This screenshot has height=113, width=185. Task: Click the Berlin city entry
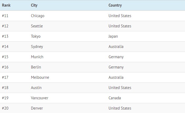coord(36,67)
